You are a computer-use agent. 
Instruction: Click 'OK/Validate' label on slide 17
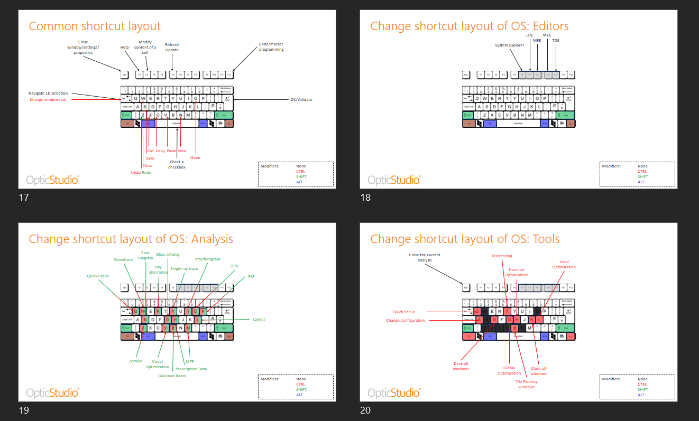tap(301, 99)
